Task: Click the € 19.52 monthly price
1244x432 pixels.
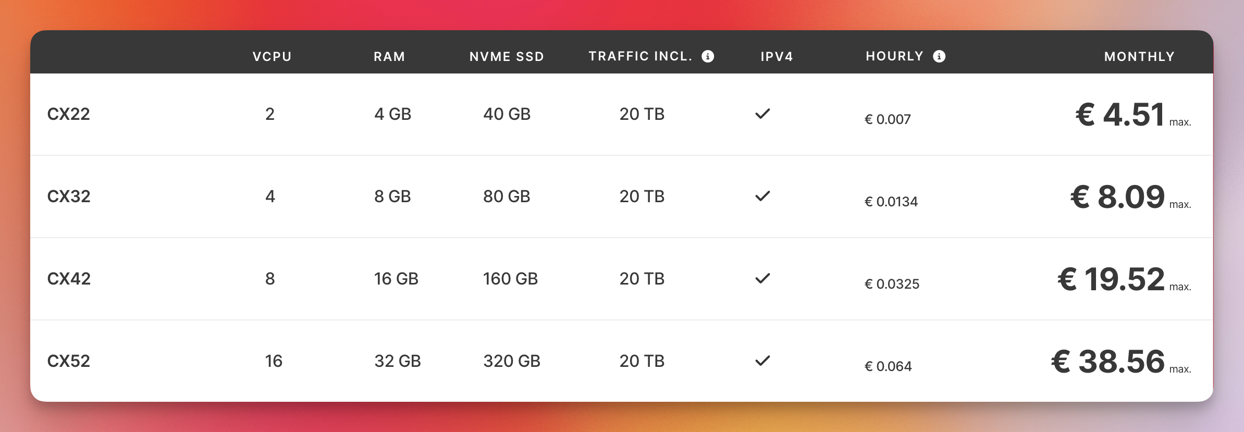Action: pyautogui.click(x=1111, y=279)
